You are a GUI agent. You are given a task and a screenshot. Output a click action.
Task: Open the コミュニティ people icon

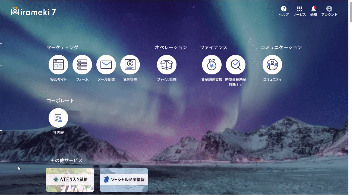pos(272,65)
